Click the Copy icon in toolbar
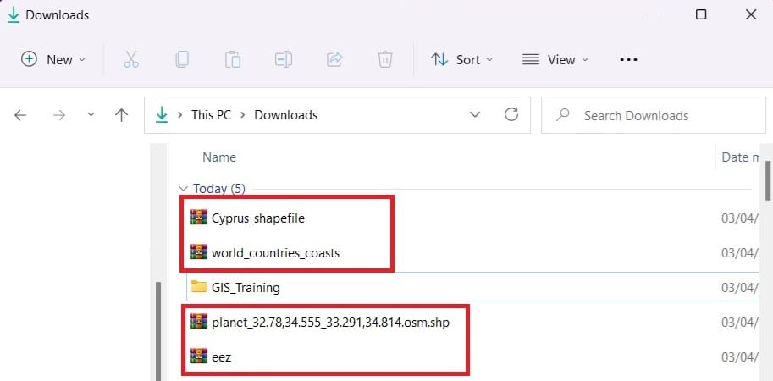Screen dimensions: 773x381 [x=181, y=59]
